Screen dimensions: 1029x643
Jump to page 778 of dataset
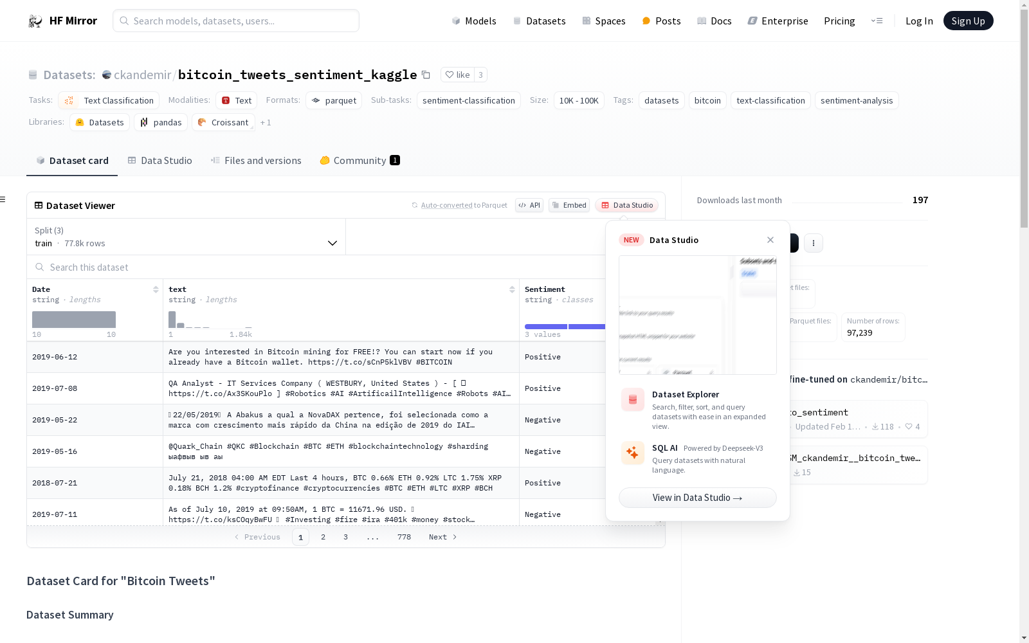click(404, 537)
